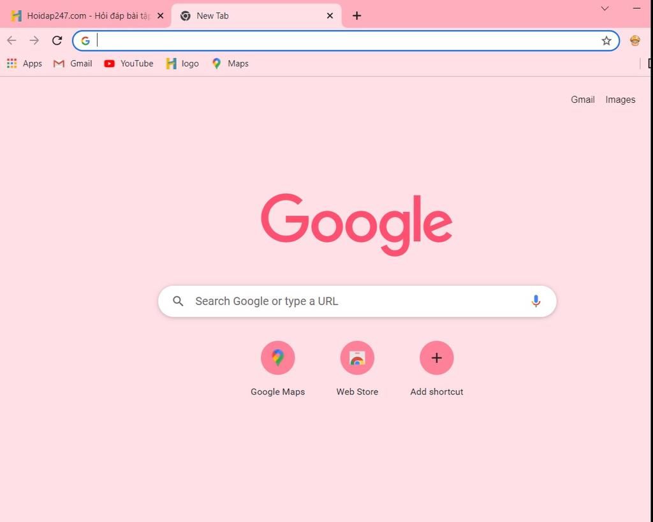Open the tab search dropdown arrow
Screen dimensions: 653x522
(x=605, y=8)
